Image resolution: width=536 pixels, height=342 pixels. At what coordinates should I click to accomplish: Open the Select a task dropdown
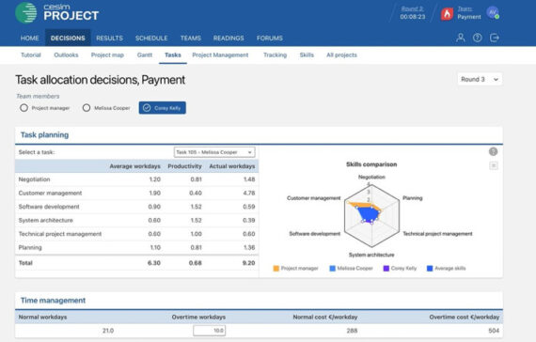(x=214, y=152)
